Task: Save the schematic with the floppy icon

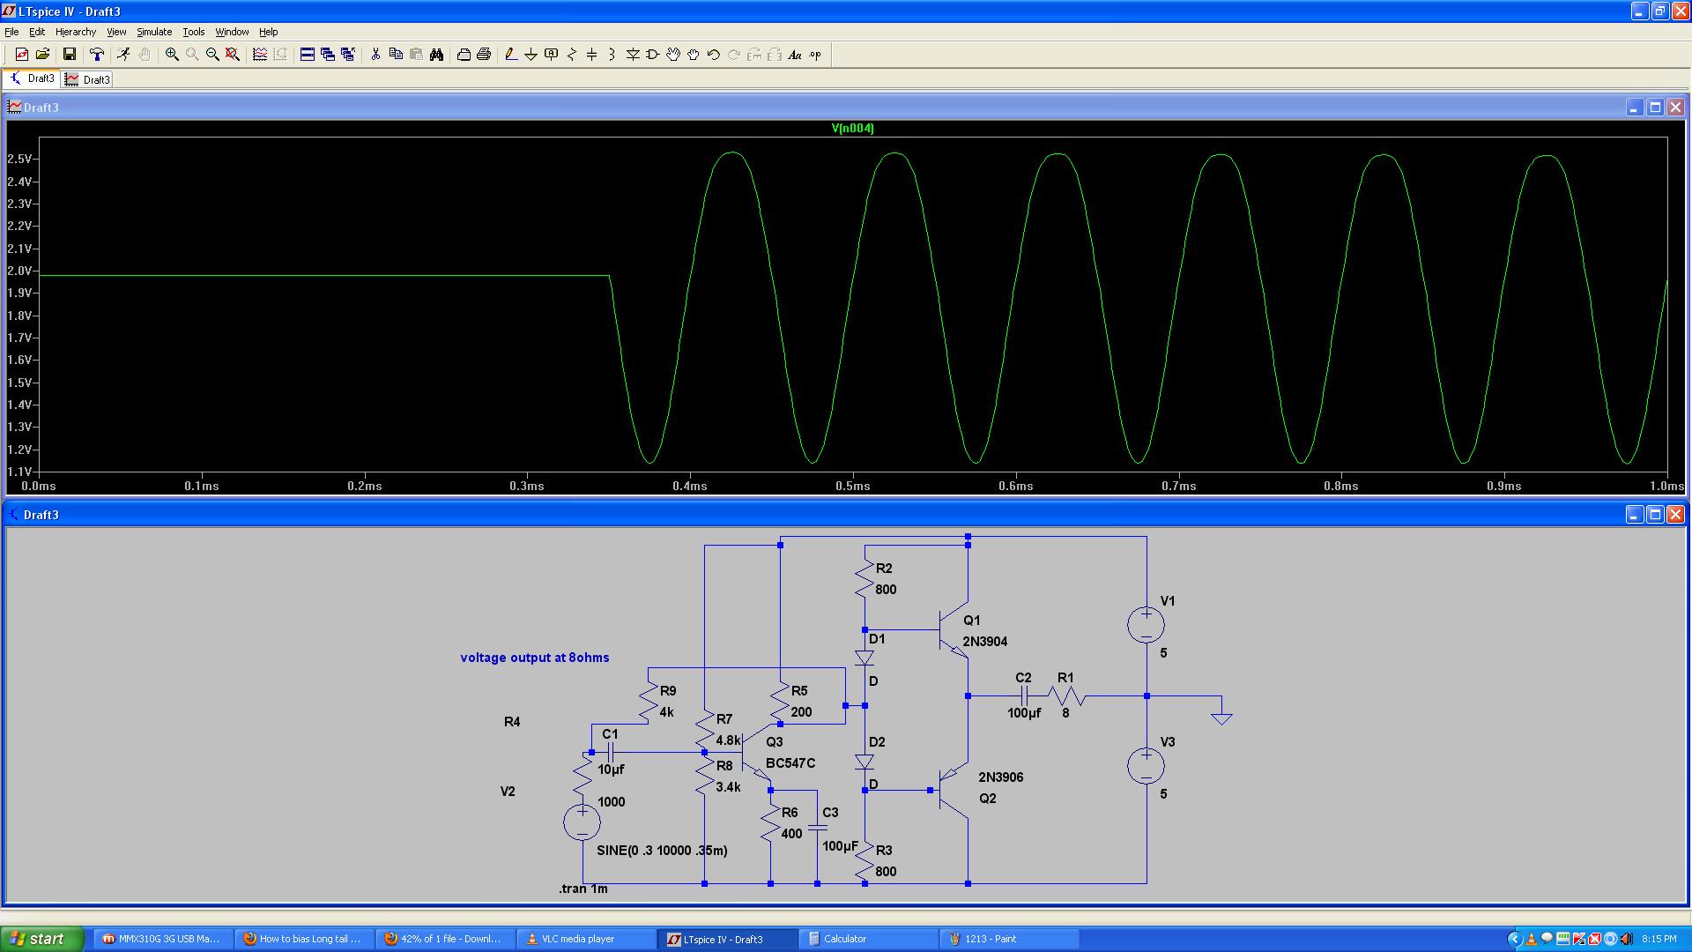Action: coord(70,55)
